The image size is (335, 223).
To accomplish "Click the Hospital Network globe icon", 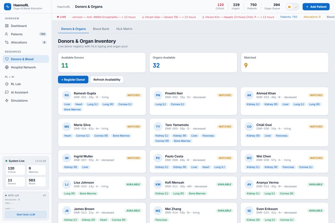I will 7,67.
